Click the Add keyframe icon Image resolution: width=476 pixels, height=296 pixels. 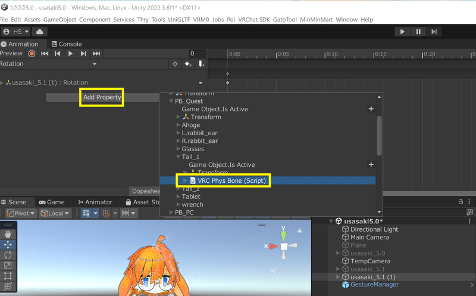pyautogui.click(x=188, y=64)
